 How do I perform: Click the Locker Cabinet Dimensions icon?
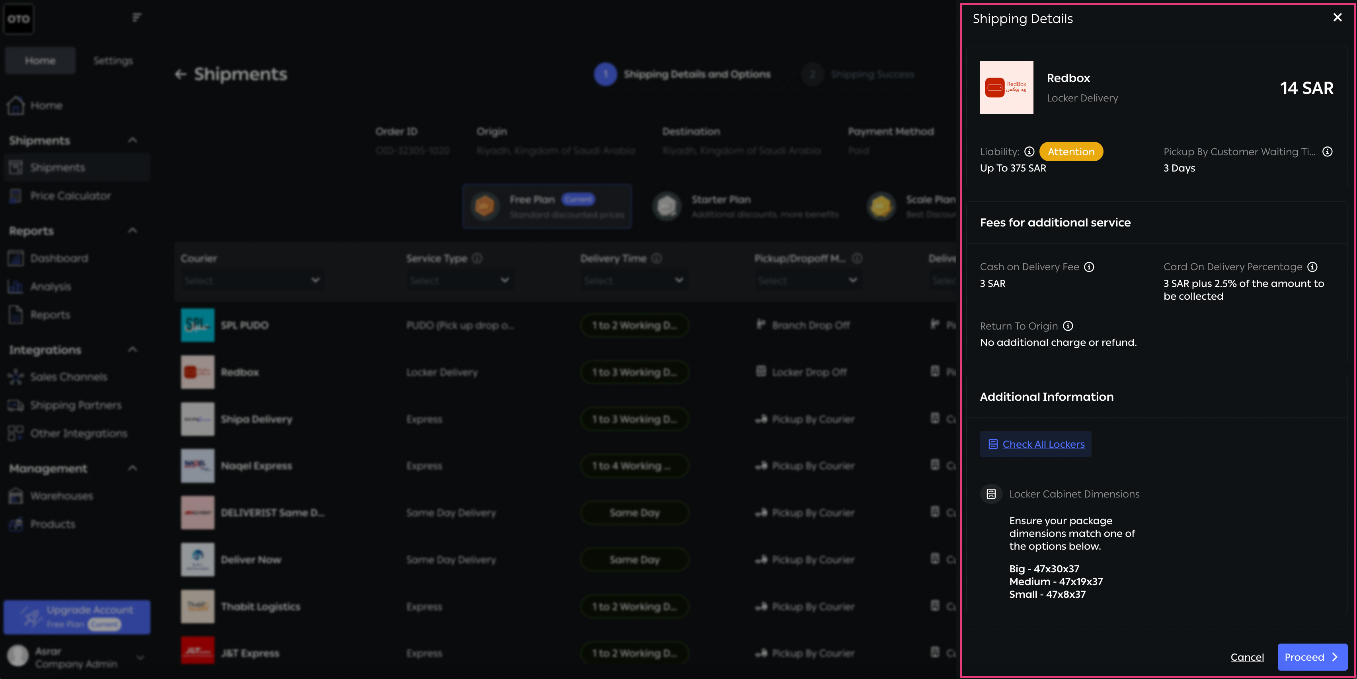(x=991, y=494)
